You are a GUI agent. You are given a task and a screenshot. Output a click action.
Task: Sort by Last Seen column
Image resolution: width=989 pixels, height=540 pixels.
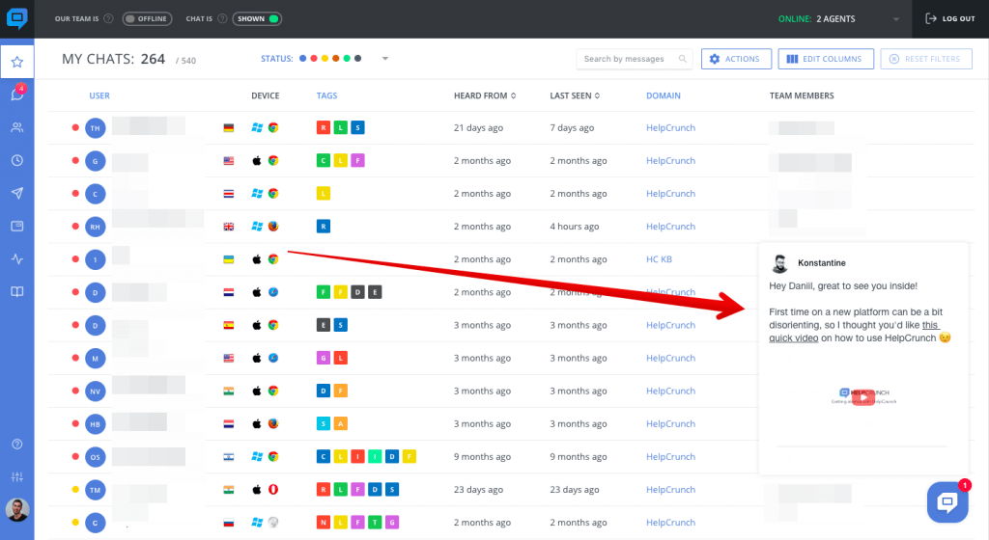[575, 95]
